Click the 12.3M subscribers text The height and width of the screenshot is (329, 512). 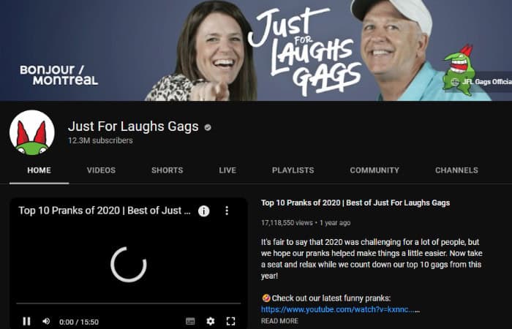(100, 140)
